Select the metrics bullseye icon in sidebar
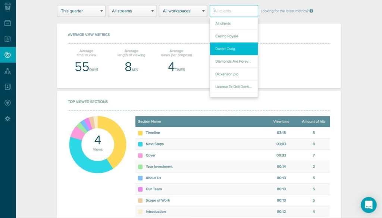 tap(7, 54)
